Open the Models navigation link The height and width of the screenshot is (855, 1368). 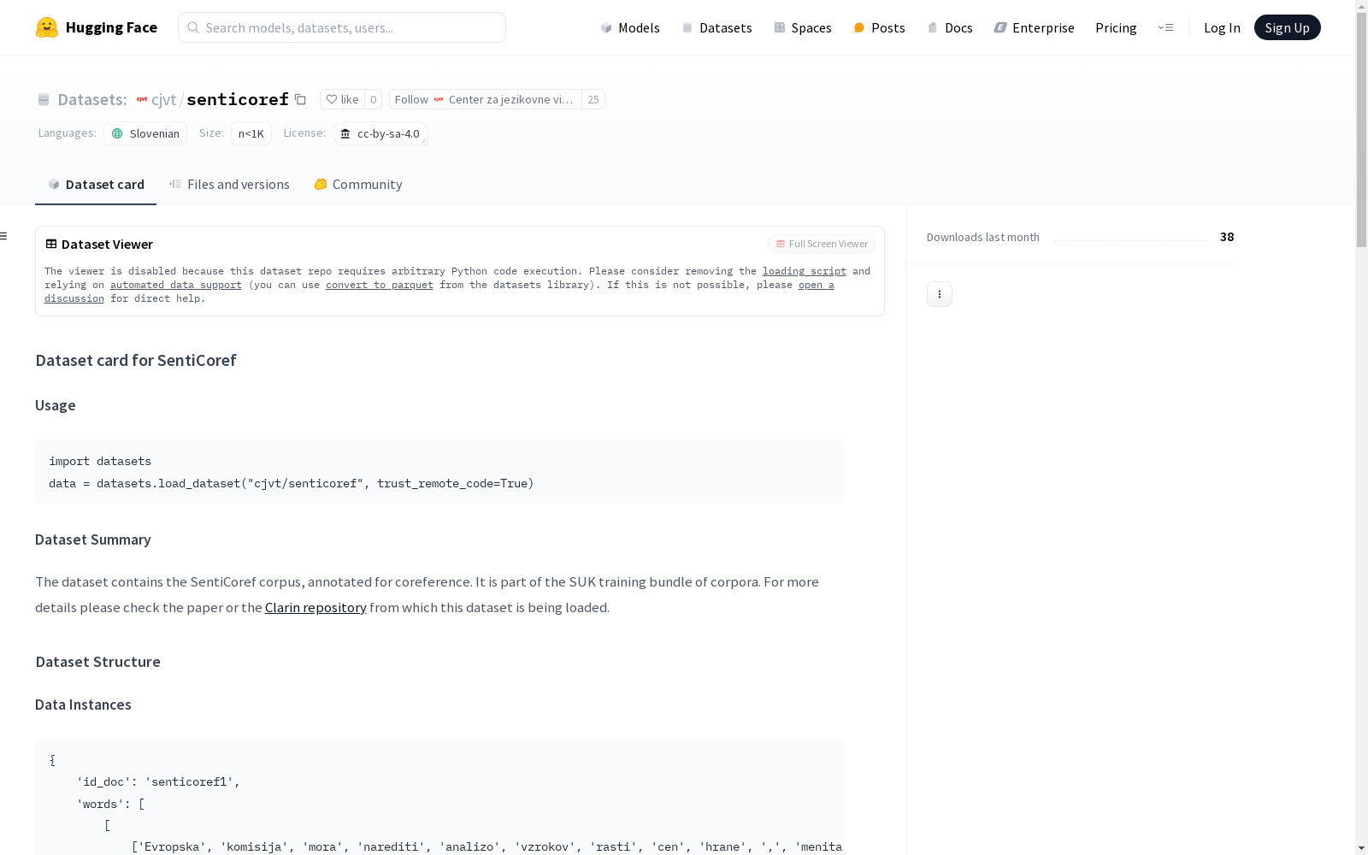pos(630,27)
